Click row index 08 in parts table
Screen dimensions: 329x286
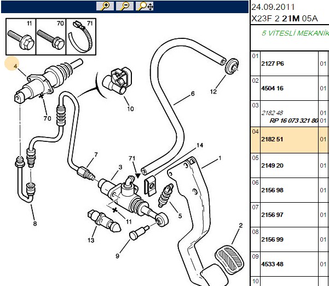point(255,232)
